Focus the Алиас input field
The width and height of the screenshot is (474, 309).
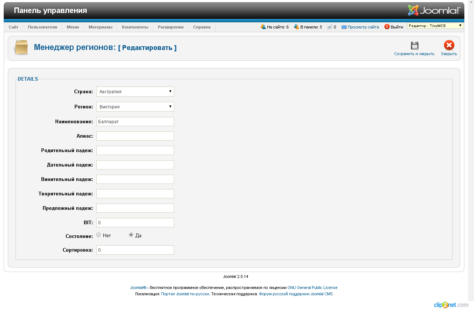coord(135,136)
